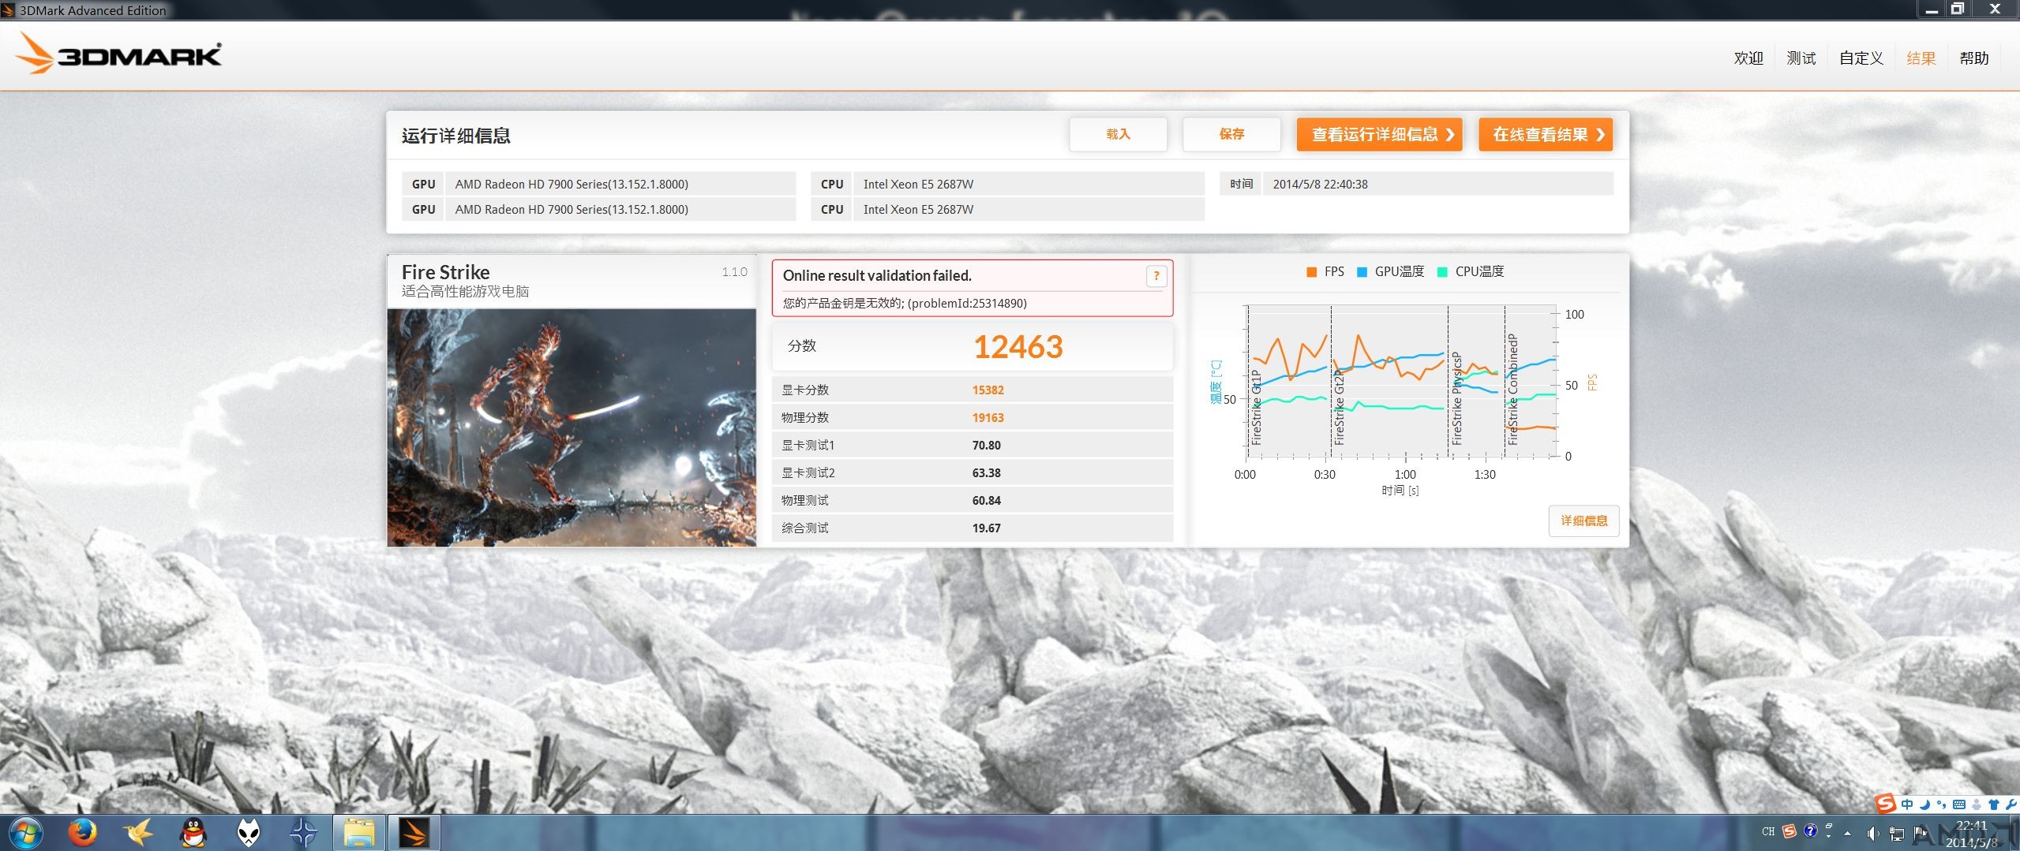The height and width of the screenshot is (851, 2020).
Task: Select the 结果 results tab
Action: (x=1921, y=58)
